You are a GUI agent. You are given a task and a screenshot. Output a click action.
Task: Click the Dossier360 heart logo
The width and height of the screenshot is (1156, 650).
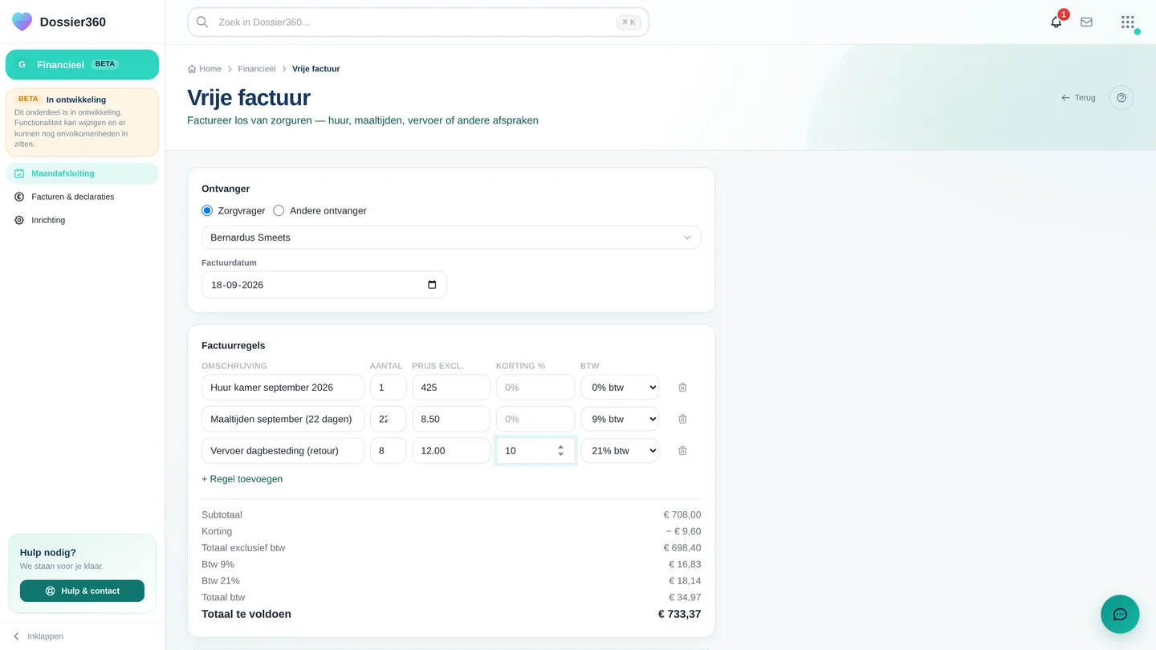pyautogui.click(x=22, y=22)
